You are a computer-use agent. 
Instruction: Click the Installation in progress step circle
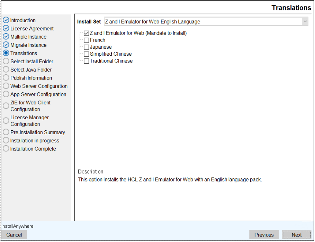click(x=6, y=140)
